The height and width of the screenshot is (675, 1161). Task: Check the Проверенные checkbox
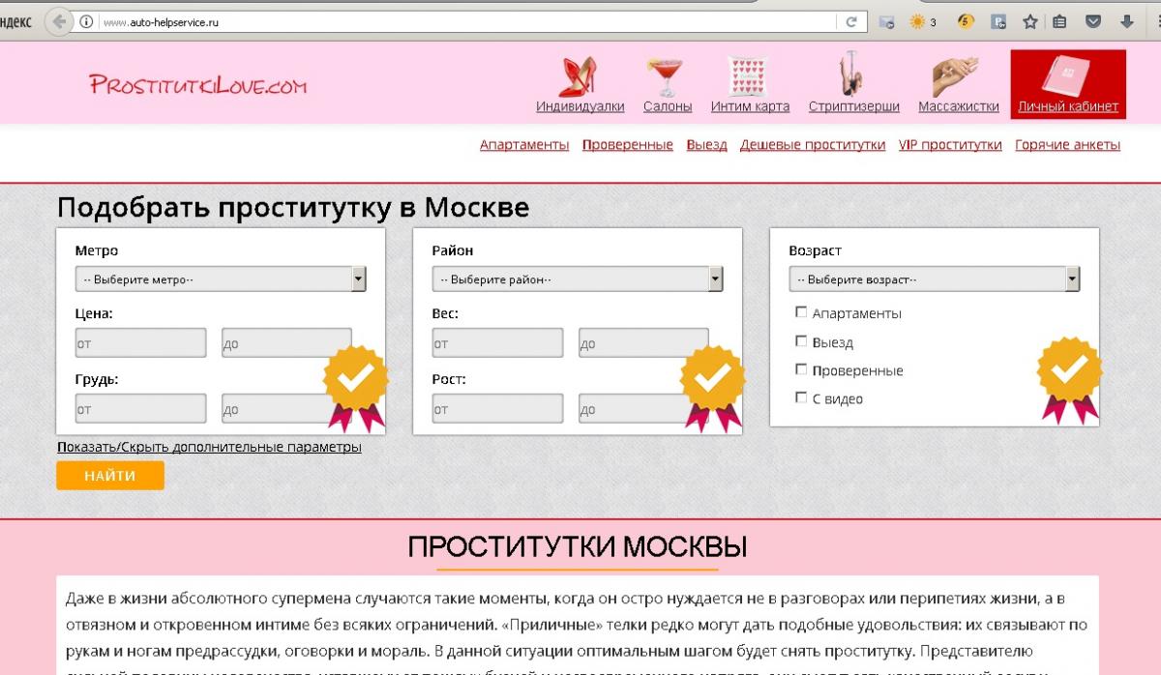point(800,369)
